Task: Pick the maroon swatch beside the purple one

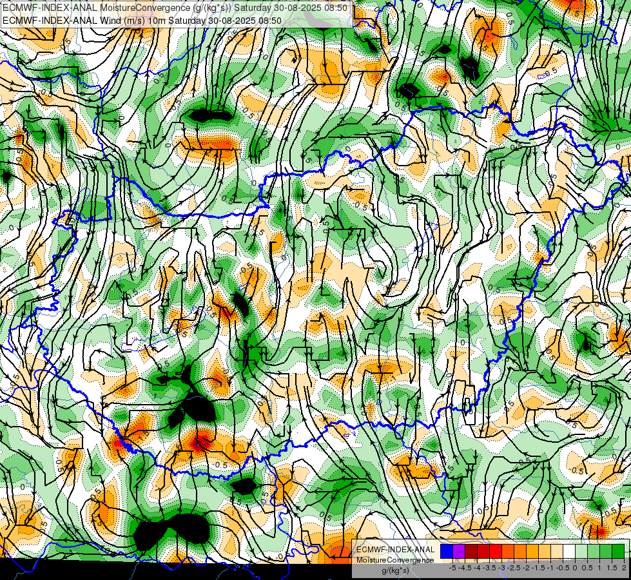Action: click(x=471, y=551)
